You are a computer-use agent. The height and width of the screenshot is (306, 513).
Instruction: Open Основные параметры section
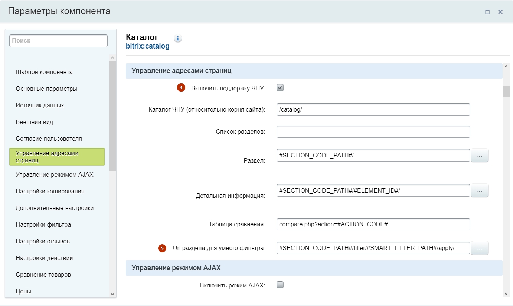pos(46,89)
